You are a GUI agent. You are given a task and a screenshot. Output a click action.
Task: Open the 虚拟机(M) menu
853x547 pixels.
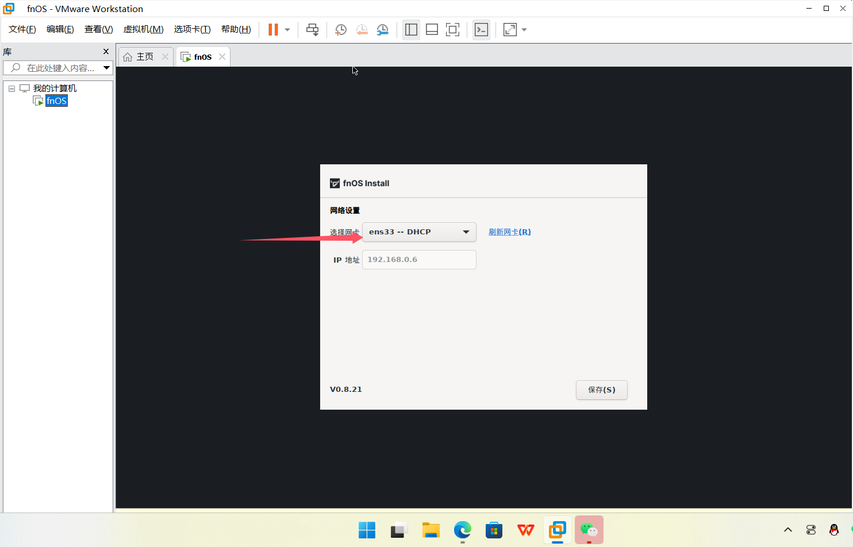(x=143, y=29)
